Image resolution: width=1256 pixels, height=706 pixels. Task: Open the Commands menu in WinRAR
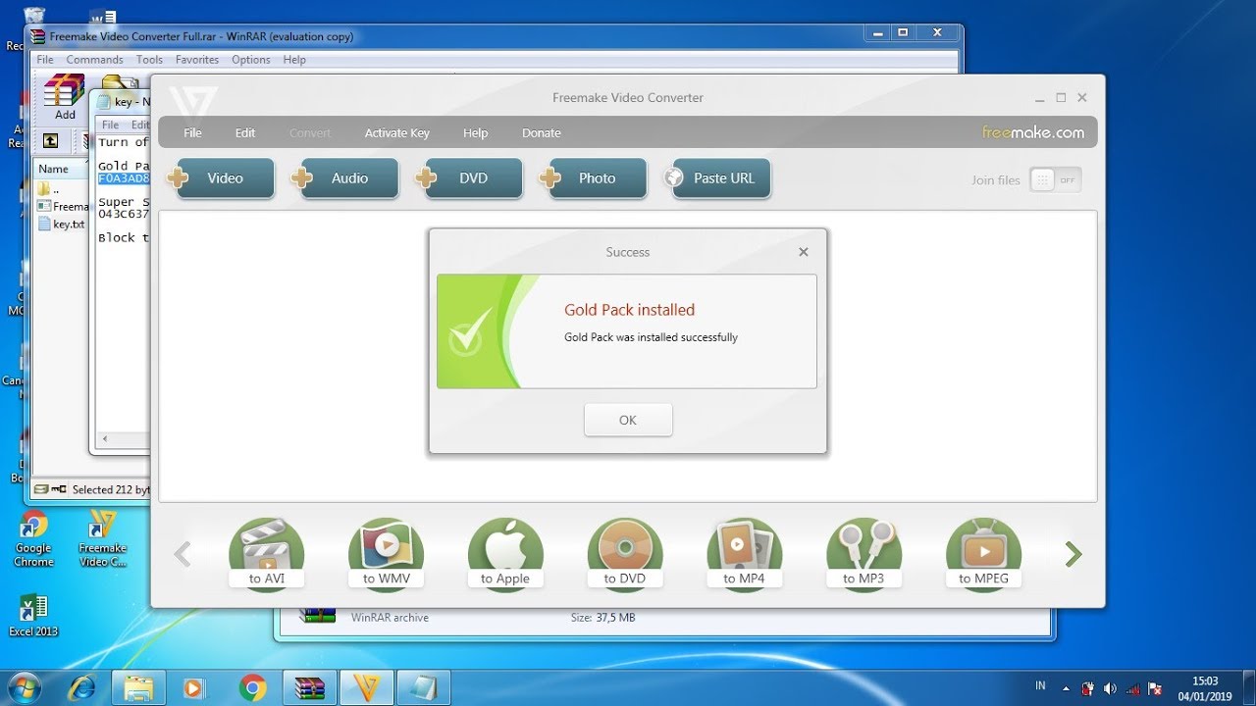pos(94,59)
